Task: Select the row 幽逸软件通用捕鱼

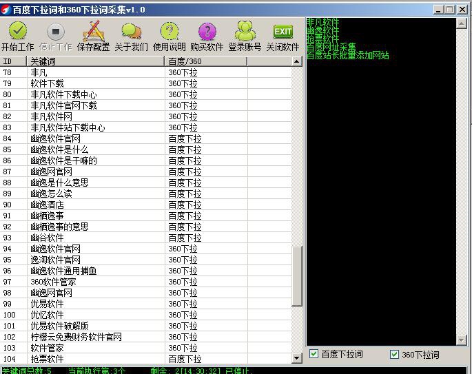Action: pyautogui.click(x=145, y=271)
